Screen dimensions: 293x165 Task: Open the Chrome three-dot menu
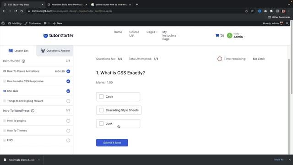[x=289, y=11]
